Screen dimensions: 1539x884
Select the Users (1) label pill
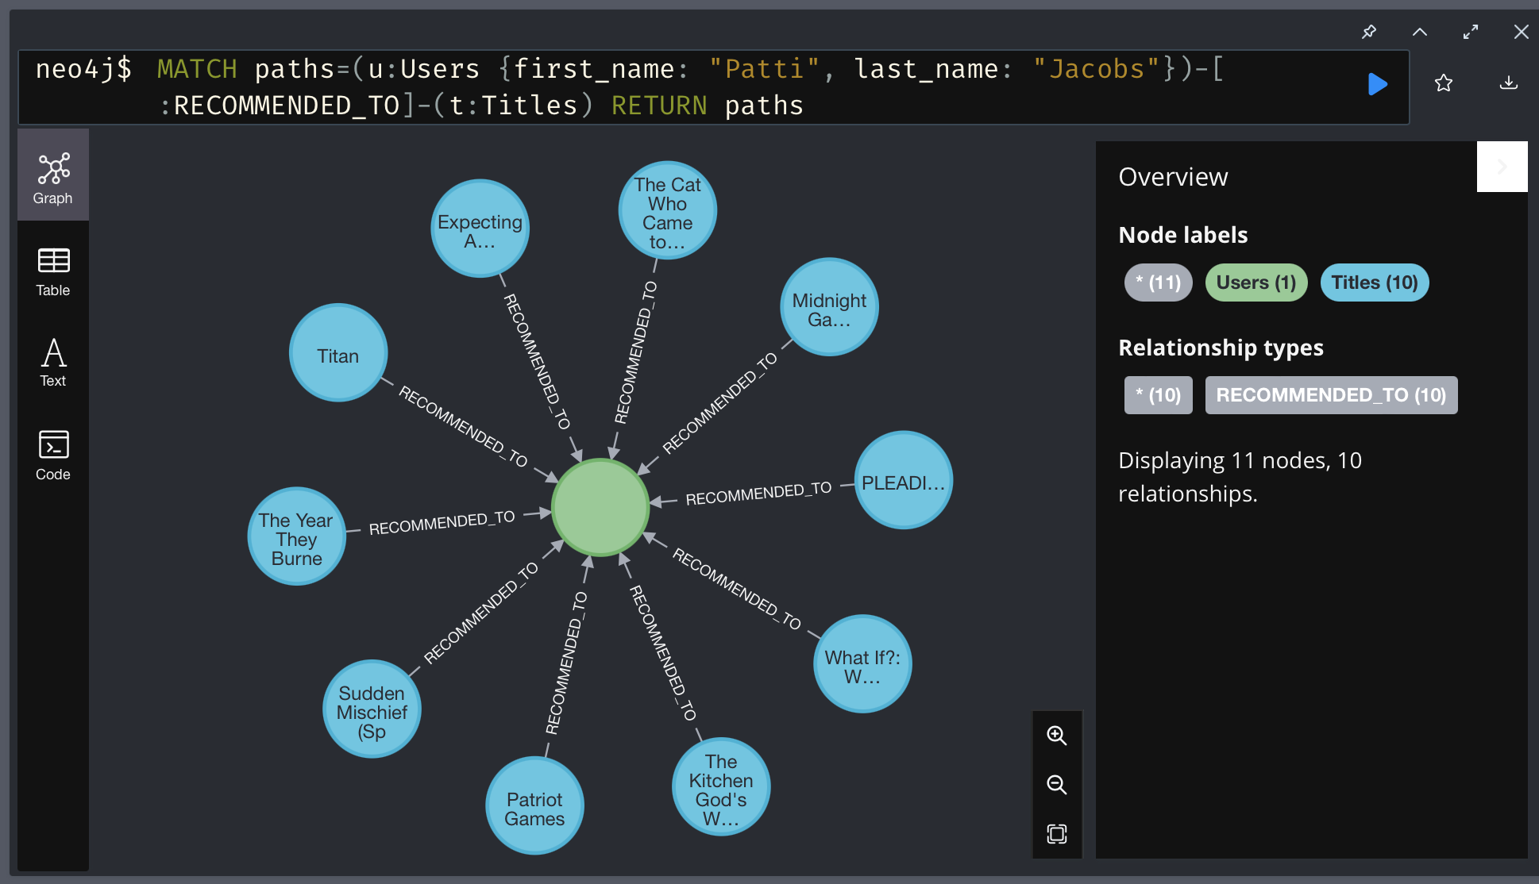(x=1255, y=282)
